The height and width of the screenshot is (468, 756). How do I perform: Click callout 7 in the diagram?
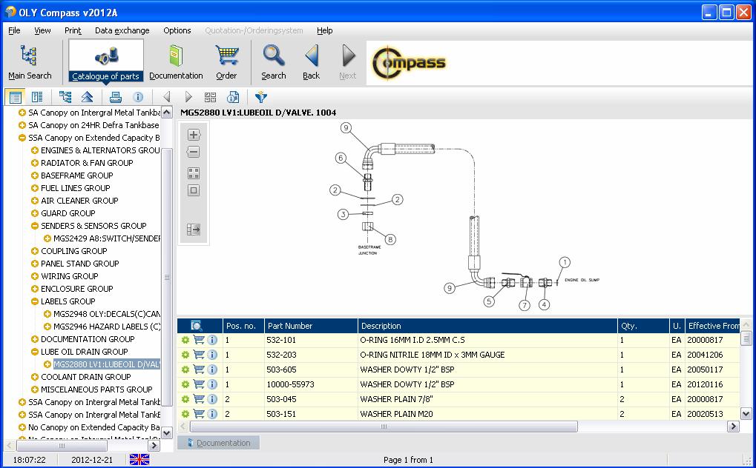(x=525, y=305)
